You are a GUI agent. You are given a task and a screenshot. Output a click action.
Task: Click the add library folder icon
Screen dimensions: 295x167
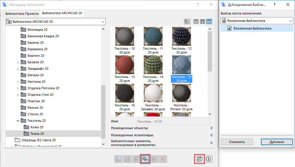pos(118,159)
